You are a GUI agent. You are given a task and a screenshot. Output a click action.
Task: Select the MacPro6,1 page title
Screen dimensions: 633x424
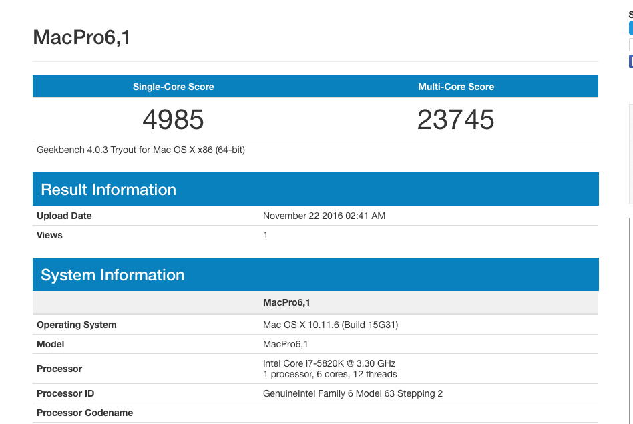[x=82, y=37]
